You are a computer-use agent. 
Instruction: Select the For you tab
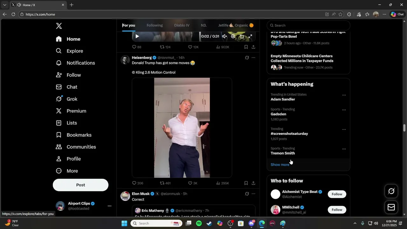pyautogui.click(x=128, y=25)
